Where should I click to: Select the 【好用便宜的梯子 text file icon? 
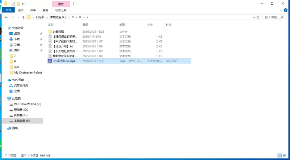click(x=50, y=37)
